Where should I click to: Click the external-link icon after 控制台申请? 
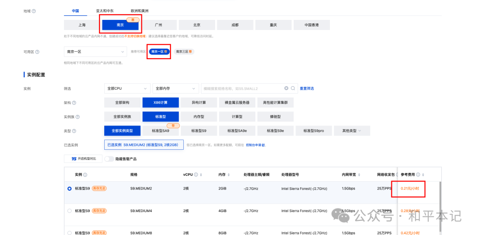263,145
